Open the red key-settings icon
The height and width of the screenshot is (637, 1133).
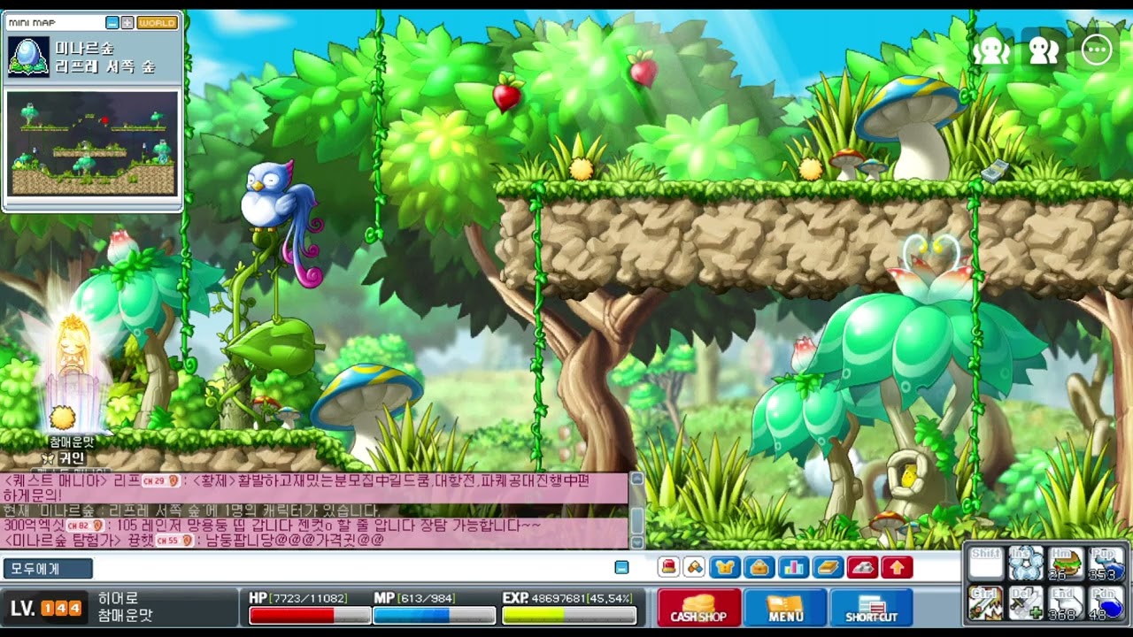pos(862,567)
